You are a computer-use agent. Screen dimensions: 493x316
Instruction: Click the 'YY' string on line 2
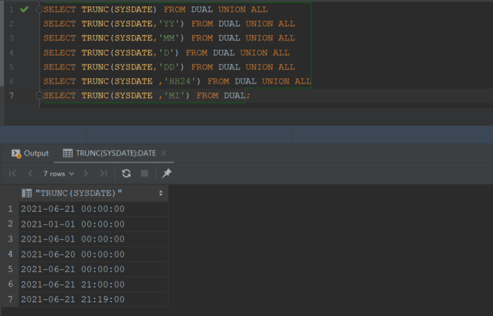click(169, 24)
